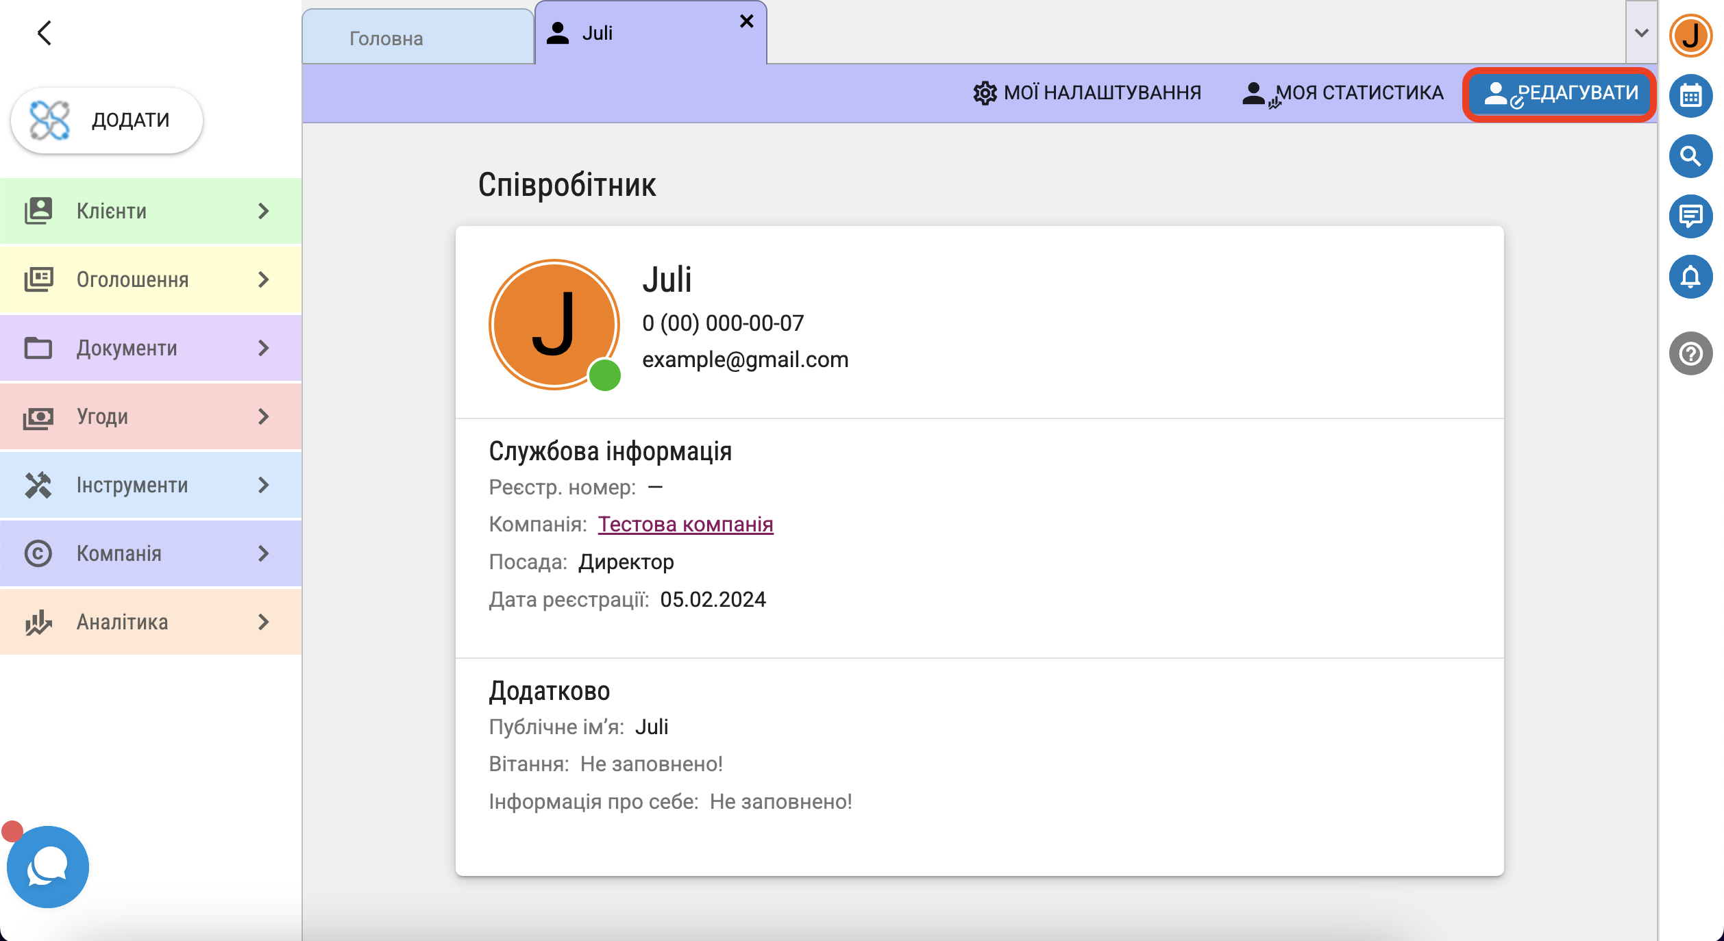
Task: Open the Тестова компанія link
Action: coord(685,524)
